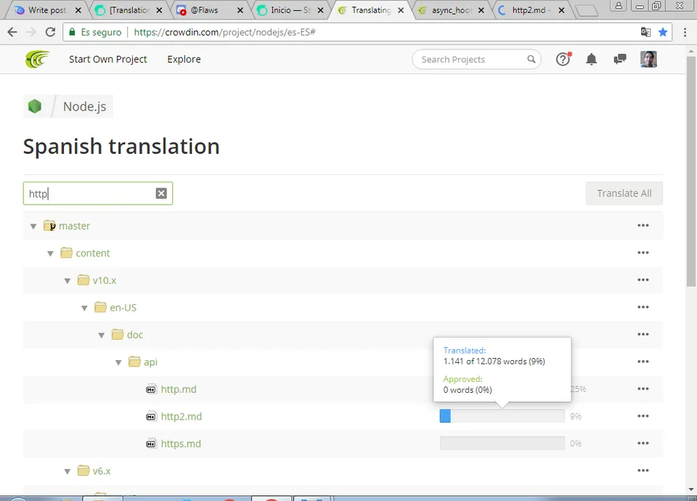The width and height of the screenshot is (697, 501).
Task: Open more options for http.md file
Action: pyautogui.click(x=643, y=388)
